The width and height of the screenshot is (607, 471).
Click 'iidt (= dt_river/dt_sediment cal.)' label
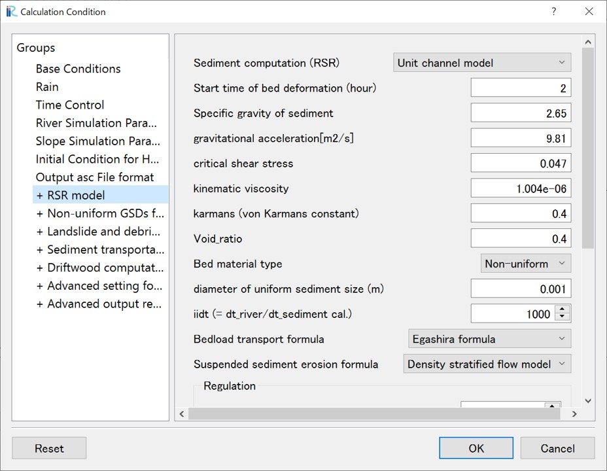(x=273, y=314)
